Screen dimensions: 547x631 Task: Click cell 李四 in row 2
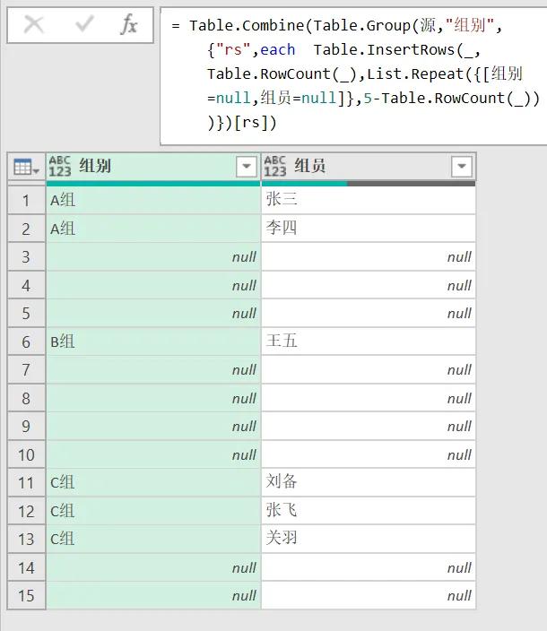coord(369,229)
